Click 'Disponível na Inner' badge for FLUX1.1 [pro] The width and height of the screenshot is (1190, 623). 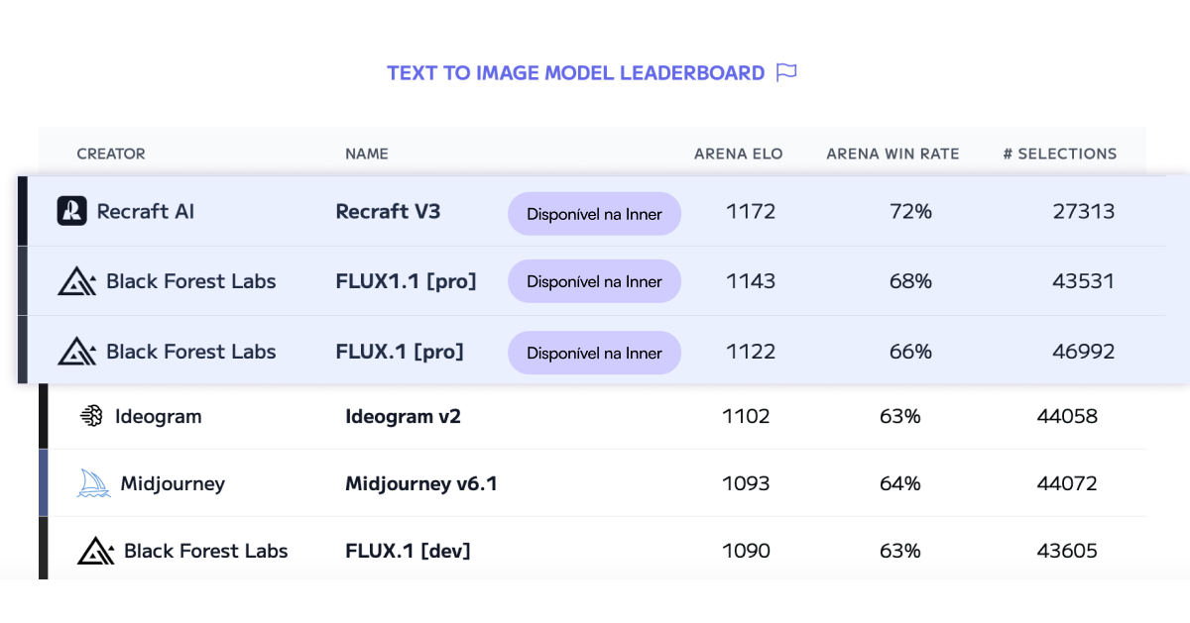coord(594,281)
